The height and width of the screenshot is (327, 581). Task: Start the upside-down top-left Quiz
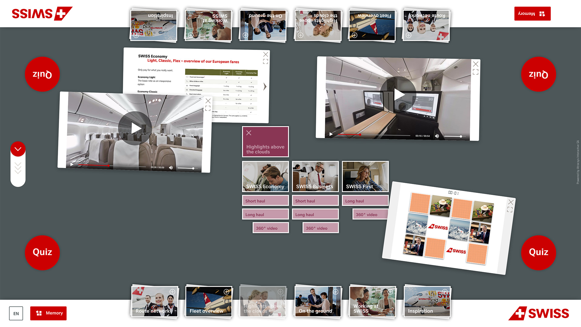click(42, 74)
